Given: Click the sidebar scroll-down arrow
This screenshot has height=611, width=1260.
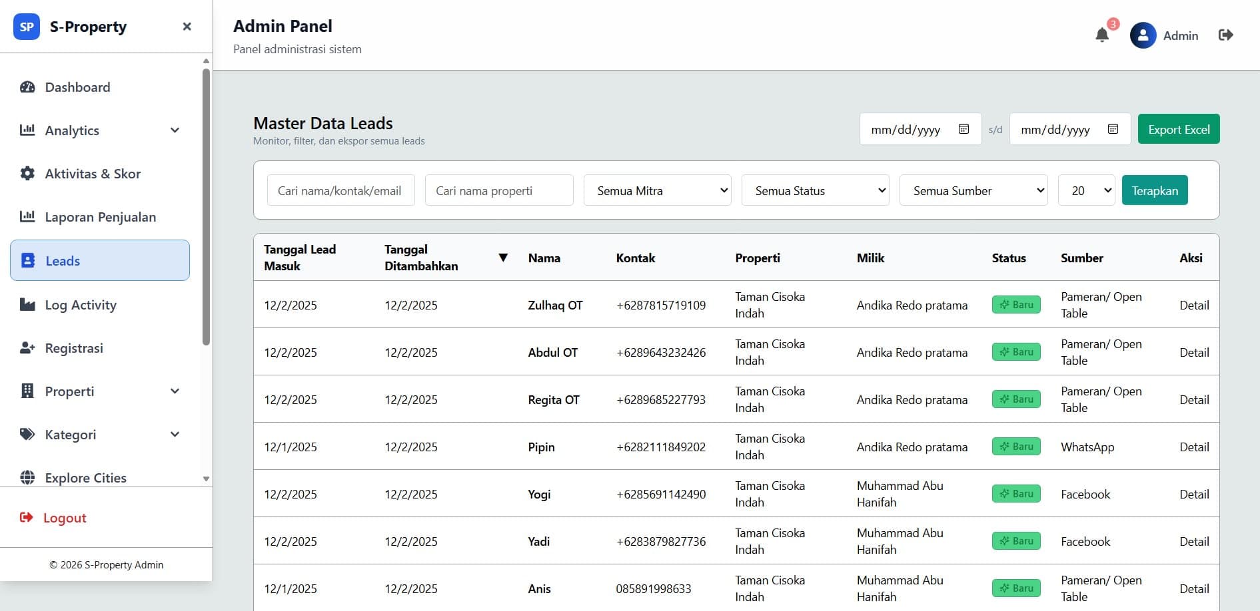Looking at the screenshot, I should [x=206, y=479].
